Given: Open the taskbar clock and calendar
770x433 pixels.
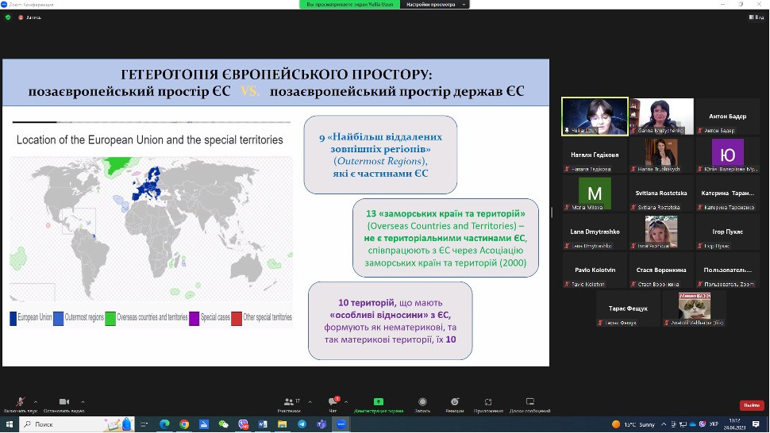Looking at the screenshot, I should pos(734,424).
